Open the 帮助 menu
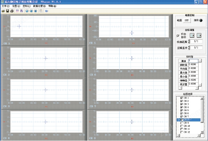 pyautogui.click(x=52, y=6)
